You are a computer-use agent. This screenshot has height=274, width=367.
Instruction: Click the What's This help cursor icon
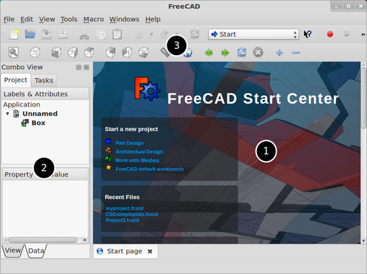click(x=308, y=34)
